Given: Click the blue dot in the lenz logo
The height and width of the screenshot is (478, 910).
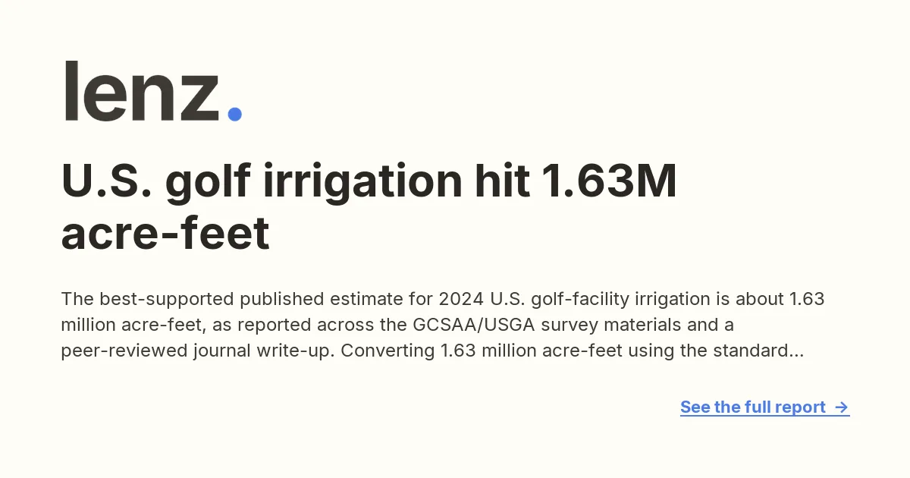Looking at the screenshot, I should click(234, 114).
